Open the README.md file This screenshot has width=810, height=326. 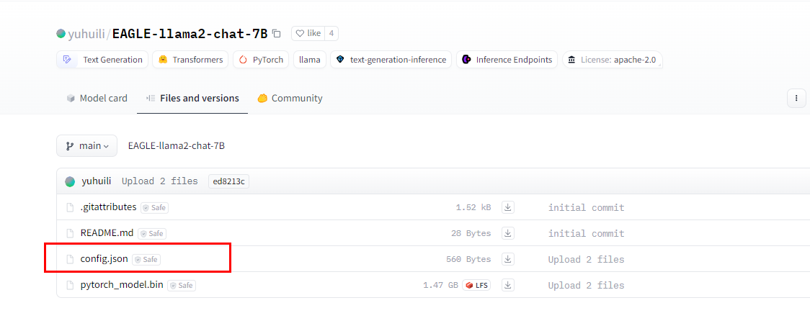pos(107,233)
